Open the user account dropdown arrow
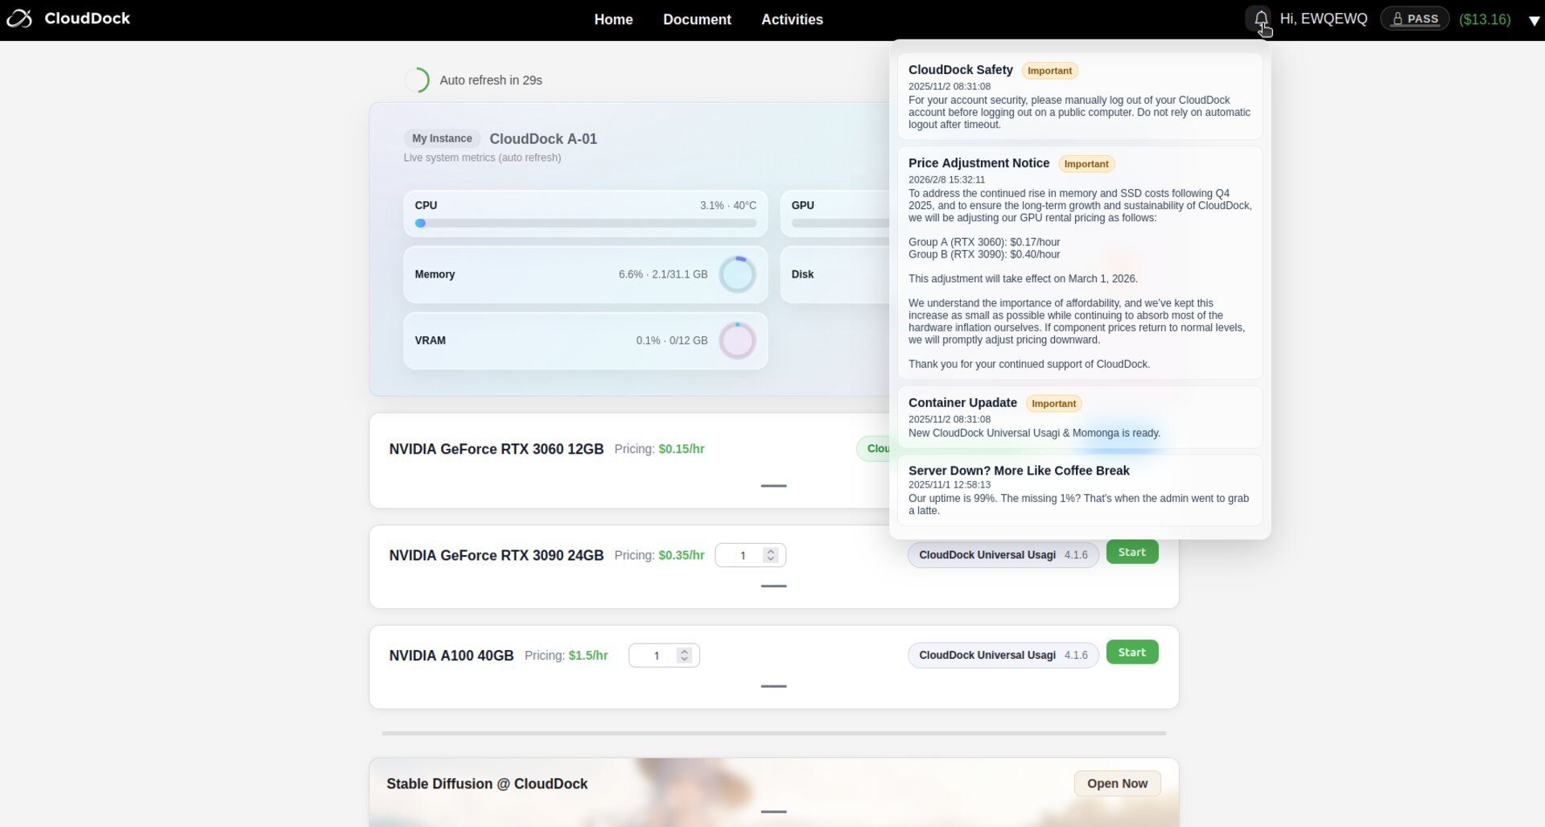Screen dimensions: 1545x827 pyautogui.click(x=1533, y=21)
